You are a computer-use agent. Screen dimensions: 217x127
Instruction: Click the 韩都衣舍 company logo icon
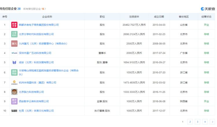(x=14, y=25)
